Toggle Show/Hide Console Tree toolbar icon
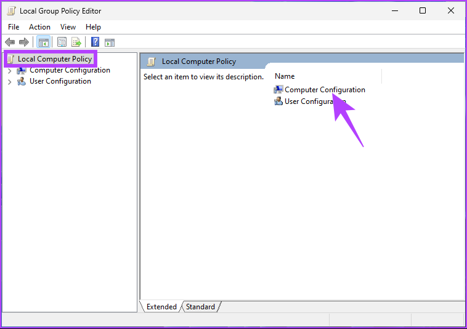The image size is (467, 329). click(x=43, y=42)
